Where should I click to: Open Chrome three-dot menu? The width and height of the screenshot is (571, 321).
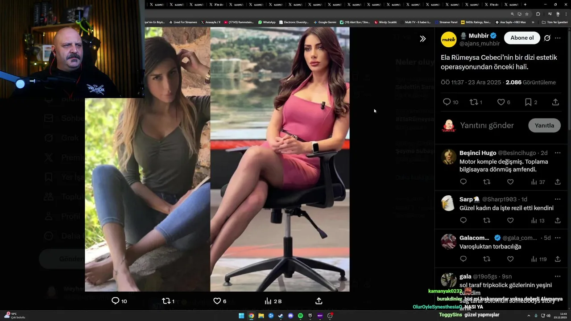pyautogui.click(x=566, y=14)
